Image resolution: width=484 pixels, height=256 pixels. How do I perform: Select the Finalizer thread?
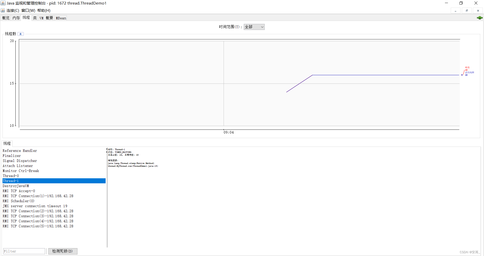click(54, 156)
